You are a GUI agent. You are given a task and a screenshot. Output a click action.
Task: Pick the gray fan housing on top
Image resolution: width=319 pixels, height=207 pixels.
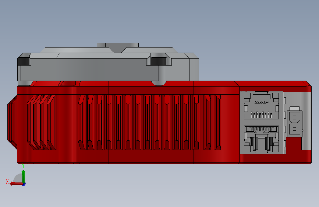(x=108, y=67)
